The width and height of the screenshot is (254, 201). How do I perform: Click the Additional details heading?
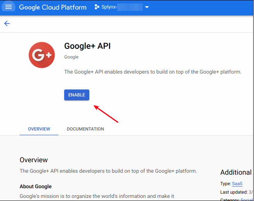click(236, 172)
